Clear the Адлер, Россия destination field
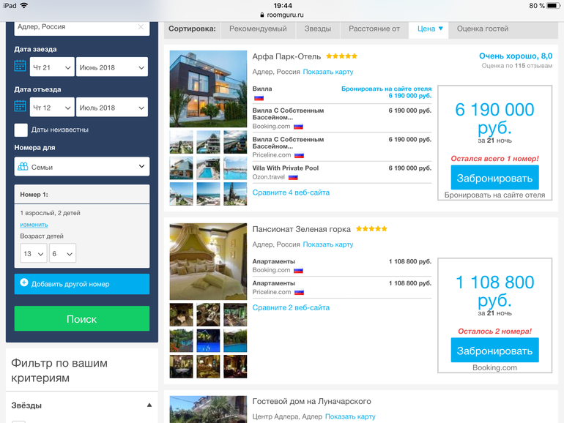 point(141,27)
